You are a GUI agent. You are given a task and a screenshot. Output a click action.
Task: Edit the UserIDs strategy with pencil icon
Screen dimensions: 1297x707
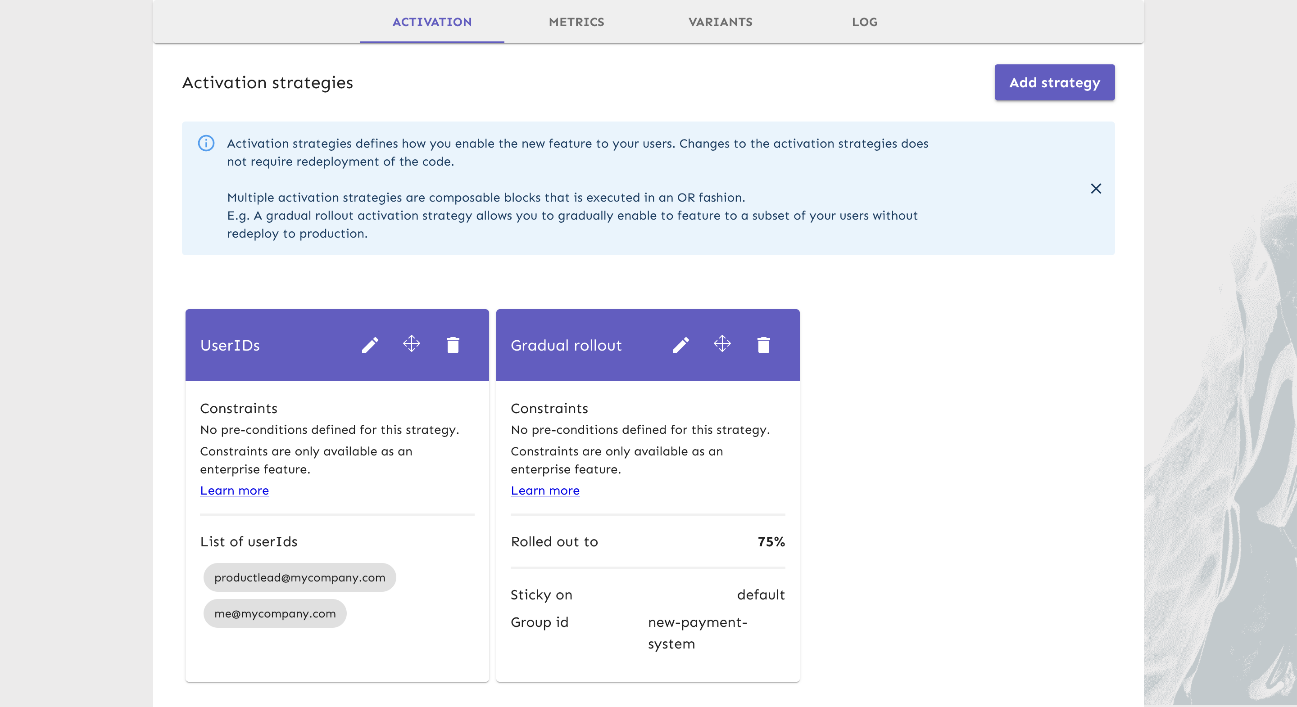click(370, 345)
